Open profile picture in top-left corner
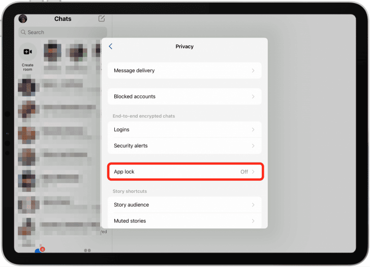370x267 pixels. pyautogui.click(x=23, y=19)
